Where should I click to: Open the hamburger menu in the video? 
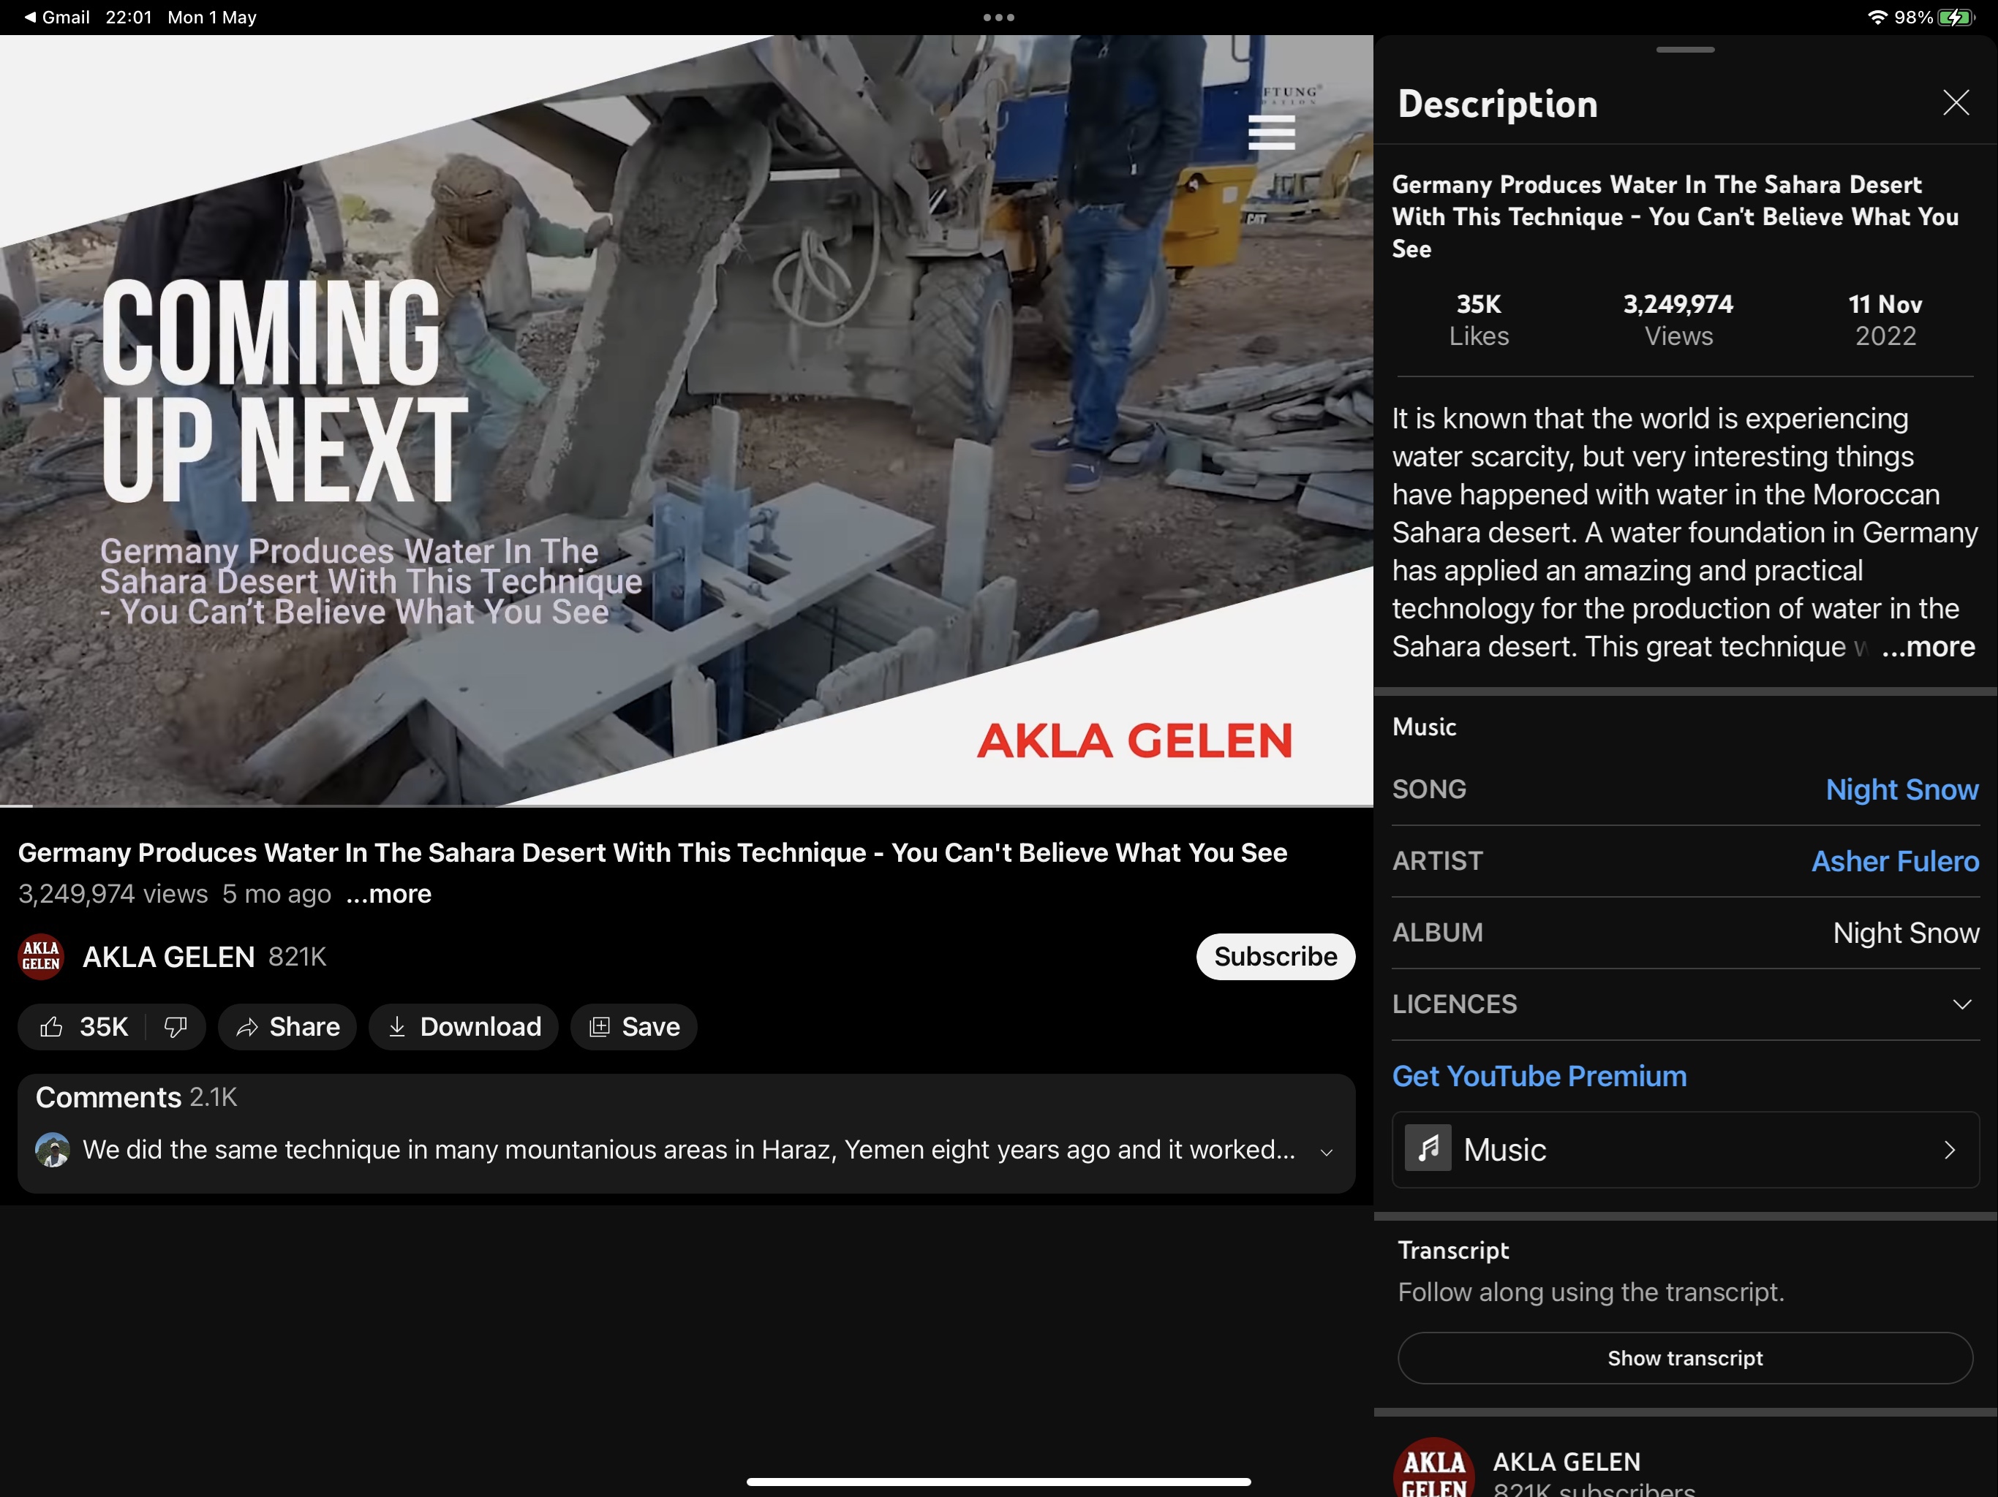1271,133
